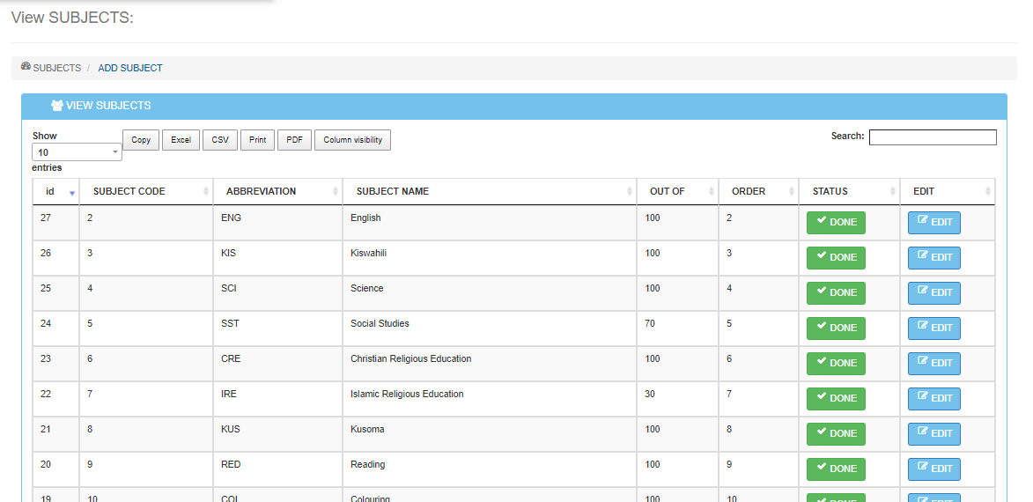Open the Show entries dropdown
This screenshot has width=1033, height=502.
point(77,152)
